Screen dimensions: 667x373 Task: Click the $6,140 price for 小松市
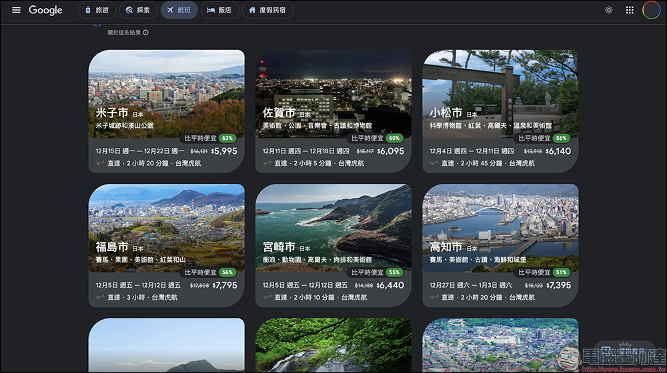(x=558, y=151)
